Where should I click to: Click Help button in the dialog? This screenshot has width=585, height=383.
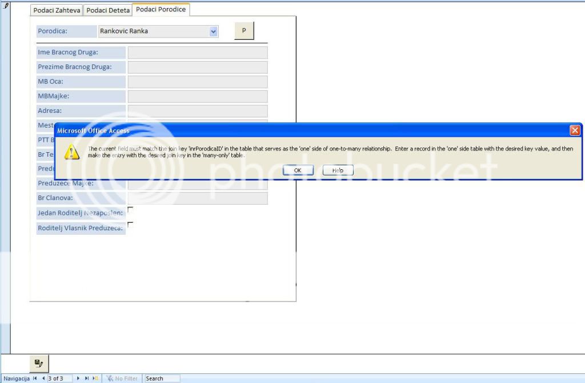click(338, 170)
